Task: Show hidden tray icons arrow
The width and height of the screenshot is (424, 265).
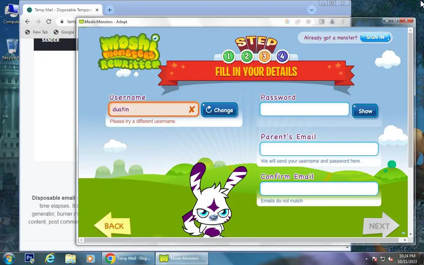Action: (x=366, y=259)
